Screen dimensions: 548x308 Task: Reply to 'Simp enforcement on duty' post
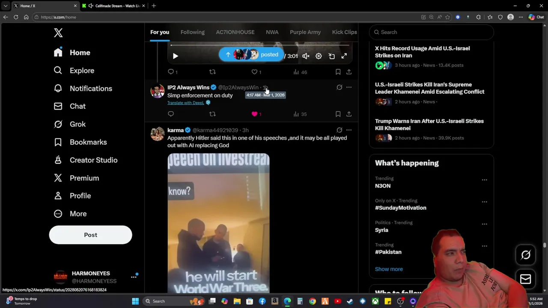(x=171, y=114)
